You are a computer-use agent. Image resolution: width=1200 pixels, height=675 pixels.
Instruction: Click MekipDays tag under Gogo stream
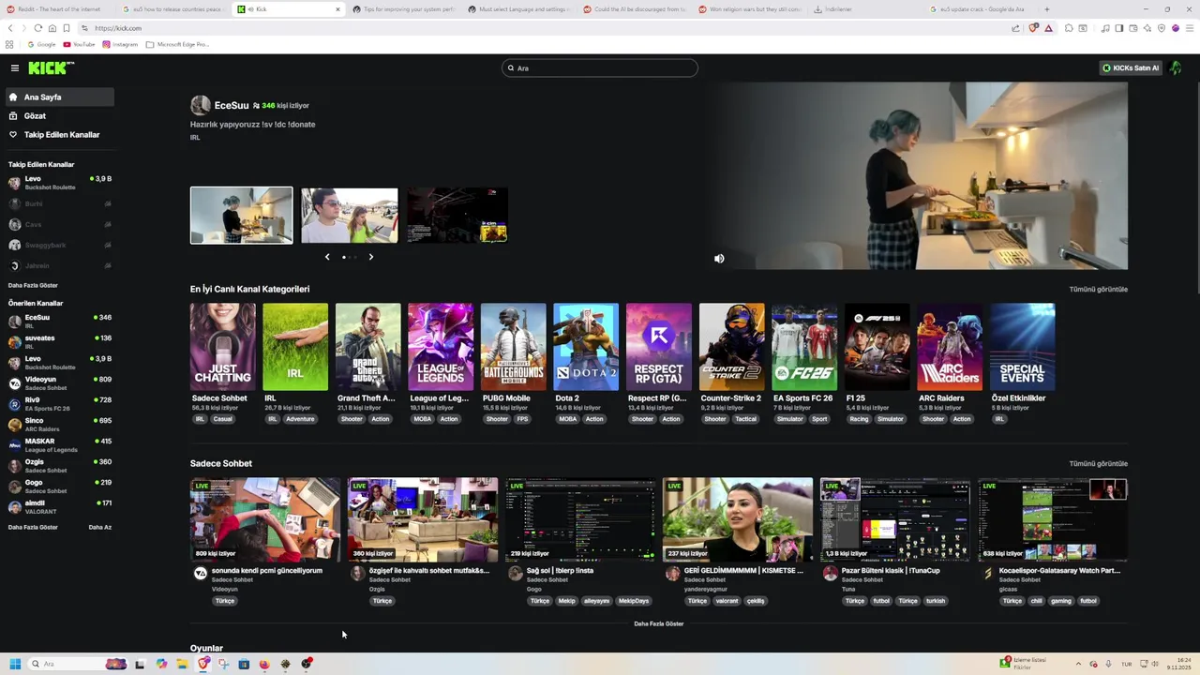click(x=634, y=601)
